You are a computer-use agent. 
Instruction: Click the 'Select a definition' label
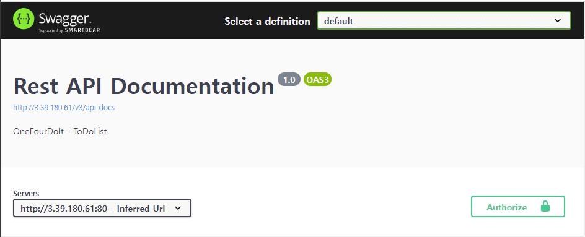(267, 21)
